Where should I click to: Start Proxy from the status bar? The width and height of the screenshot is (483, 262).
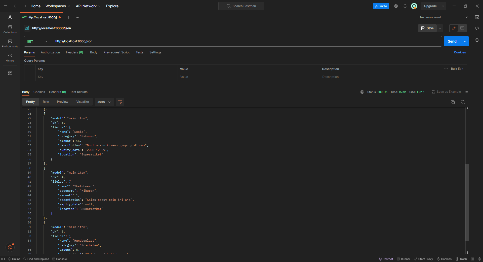click(x=424, y=259)
